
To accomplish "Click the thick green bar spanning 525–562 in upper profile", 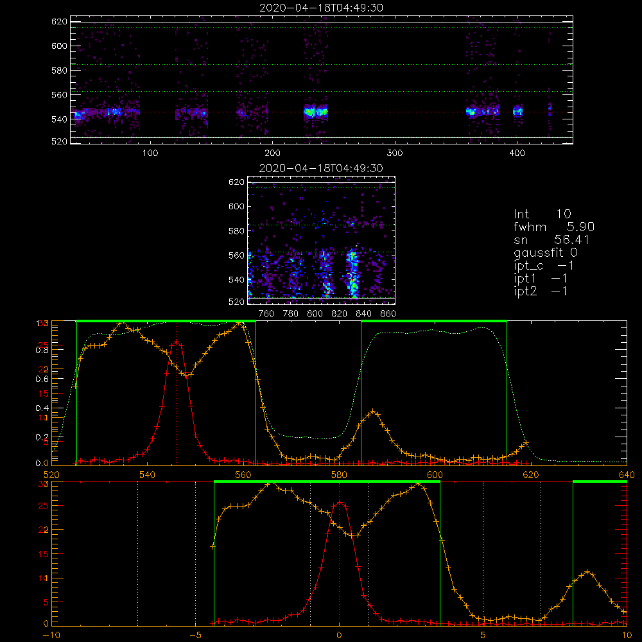I will (166, 321).
